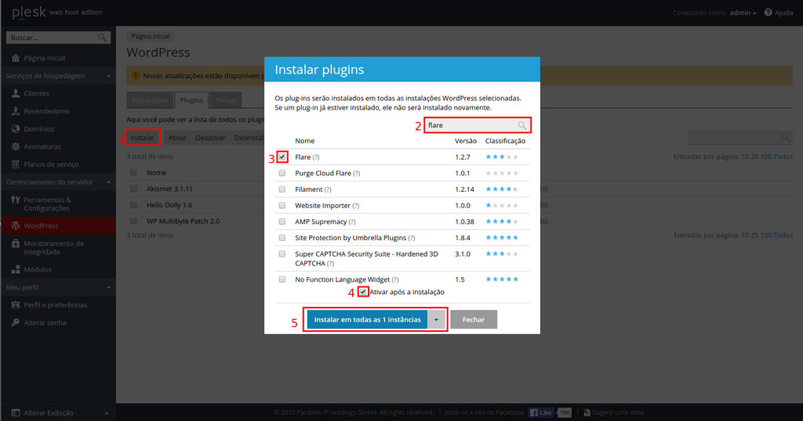The image size is (803, 421).
Task: Check the Purge Cloud Flare plugin checkbox
Action: click(282, 173)
